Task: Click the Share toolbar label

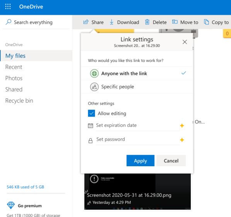Action: 97,22
